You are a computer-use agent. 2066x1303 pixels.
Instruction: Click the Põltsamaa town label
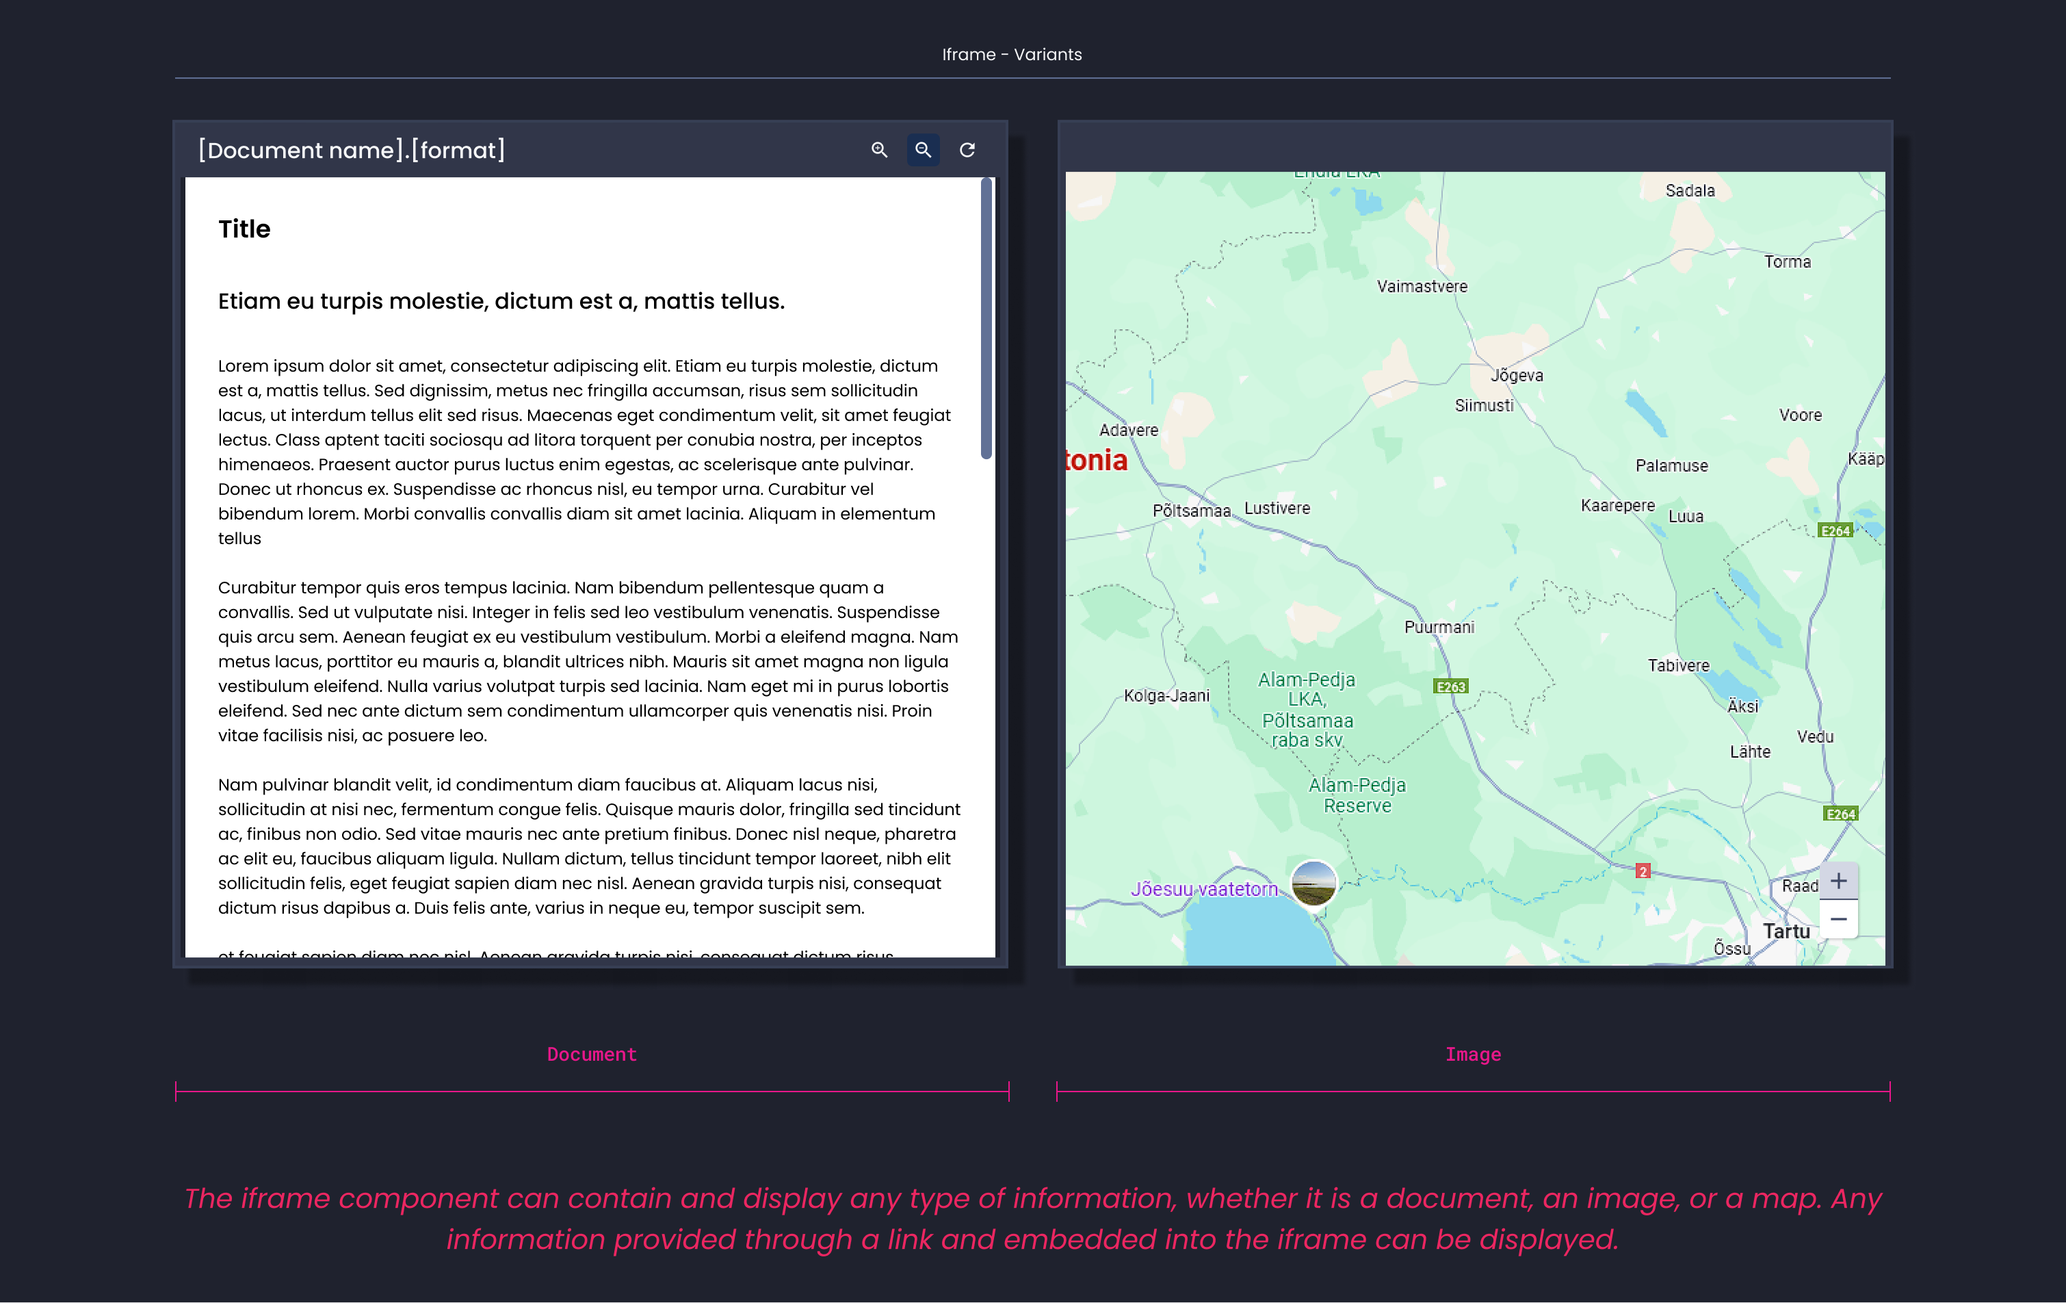pos(1191,511)
